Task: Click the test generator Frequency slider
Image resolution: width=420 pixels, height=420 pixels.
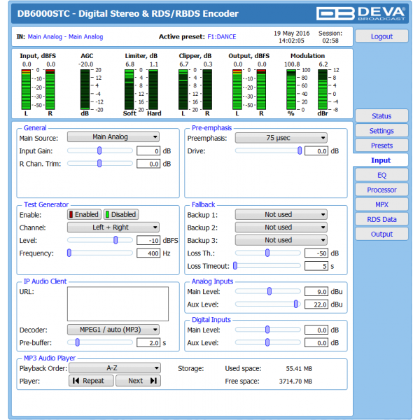Action: coord(100,253)
